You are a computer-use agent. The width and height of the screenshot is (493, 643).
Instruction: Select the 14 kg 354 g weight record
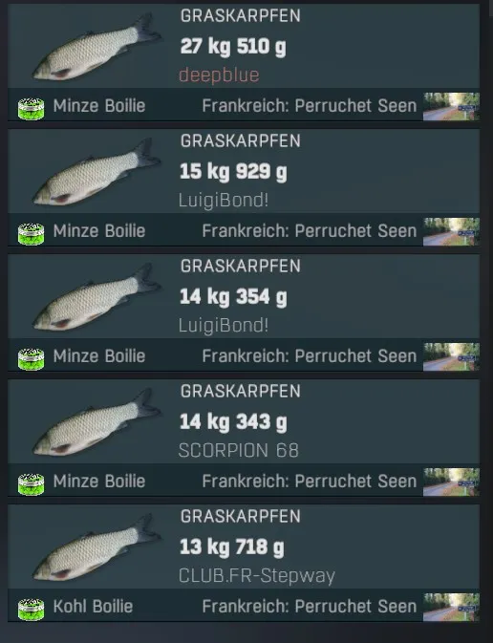click(233, 297)
